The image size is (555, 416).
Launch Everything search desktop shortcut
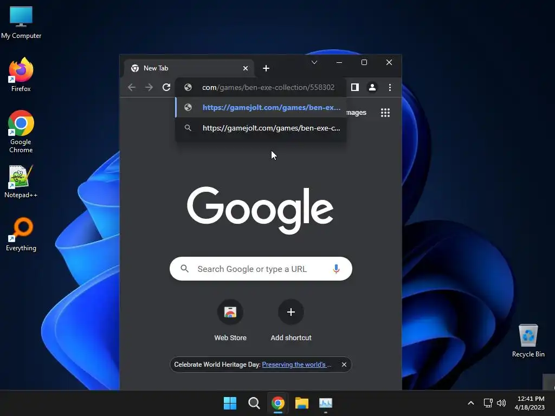[x=21, y=234]
